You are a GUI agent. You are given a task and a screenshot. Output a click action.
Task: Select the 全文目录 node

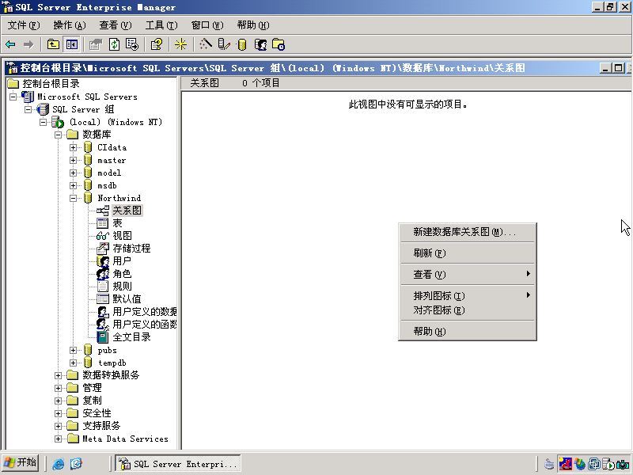131,337
